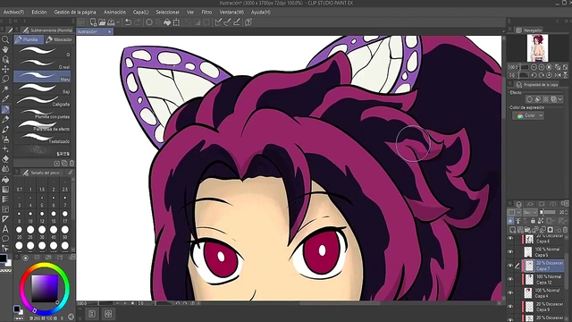572x322 pixels.
Task: Click the Undo arrow in the command bar
Action: tap(128, 22)
